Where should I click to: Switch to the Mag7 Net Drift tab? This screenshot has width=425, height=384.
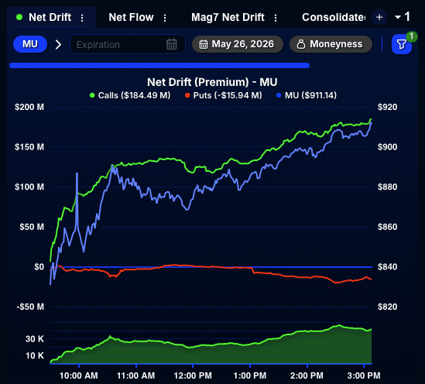(x=228, y=17)
